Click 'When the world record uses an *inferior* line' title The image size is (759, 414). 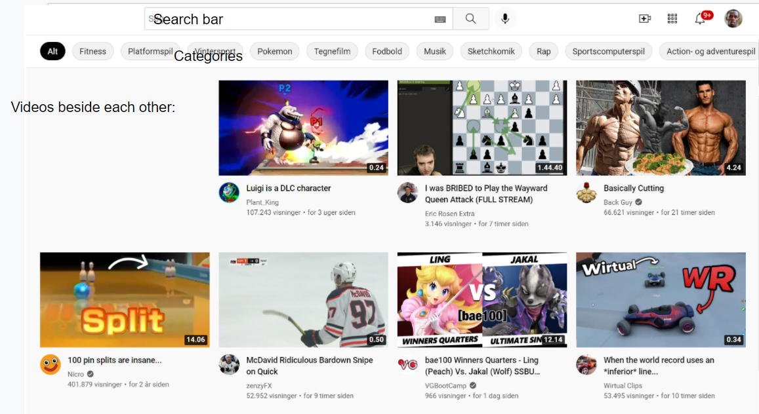(x=659, y=366)
